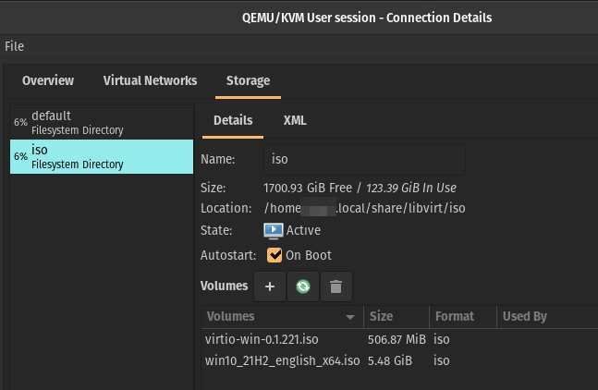Select the Storage tab
The image size is (598, 390).
tap(248, 80)
